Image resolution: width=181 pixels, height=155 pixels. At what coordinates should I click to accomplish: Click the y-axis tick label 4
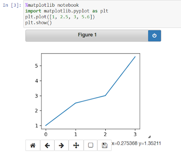(36, 81)
